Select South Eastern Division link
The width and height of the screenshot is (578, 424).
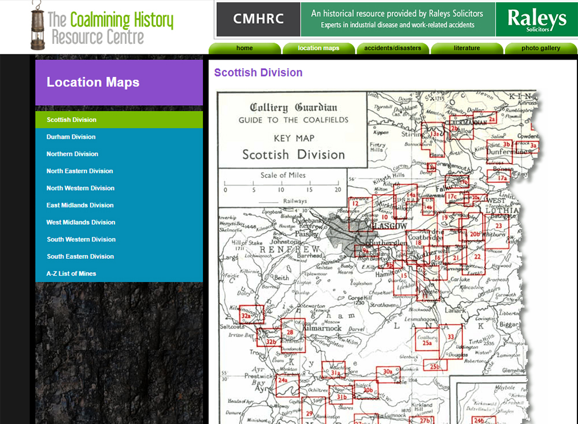pos(80,256)
